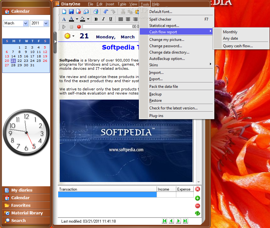Open the Edit menu

click(99, 4)
